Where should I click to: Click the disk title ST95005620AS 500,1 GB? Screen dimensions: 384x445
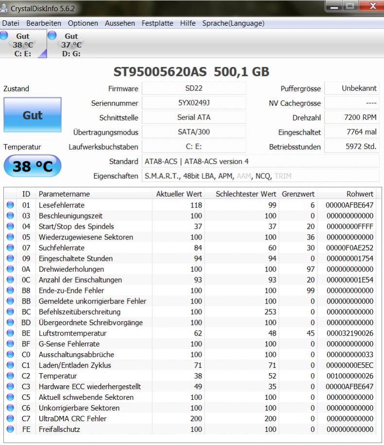coord(192,72)
